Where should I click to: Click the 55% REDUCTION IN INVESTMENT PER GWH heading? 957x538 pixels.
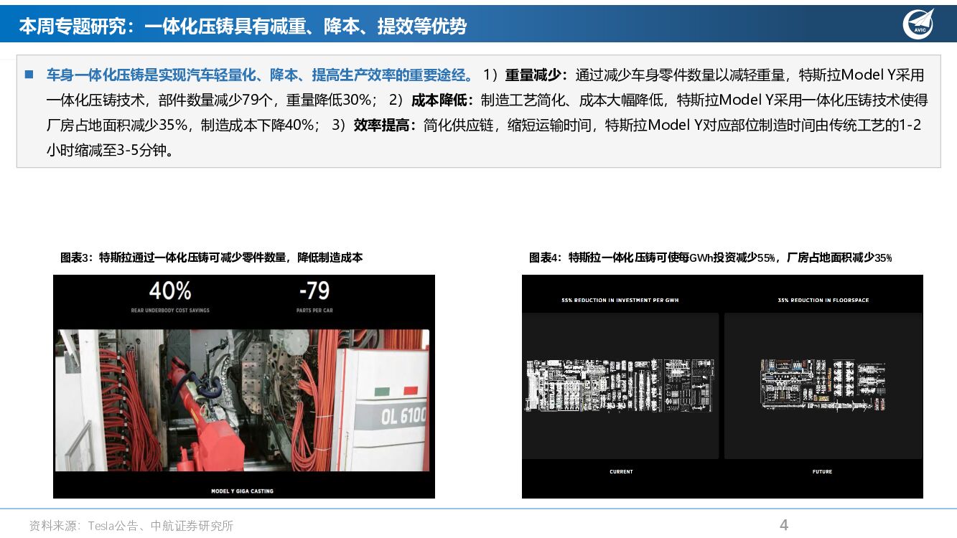point(620,301)
